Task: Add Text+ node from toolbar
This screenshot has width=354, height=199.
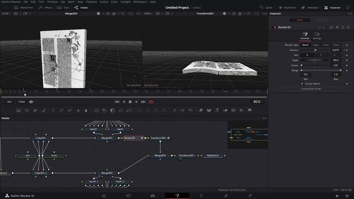Action: pos(35,111)
